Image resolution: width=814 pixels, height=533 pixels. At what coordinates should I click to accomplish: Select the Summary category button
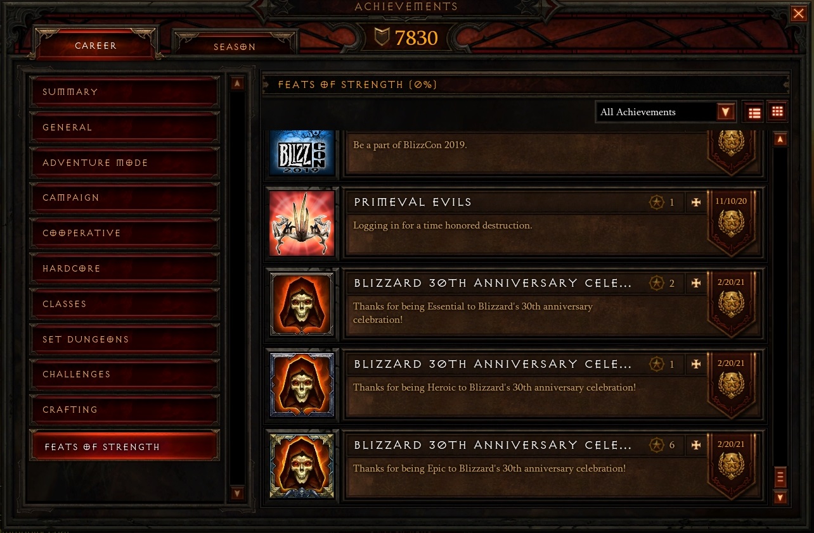124,92
